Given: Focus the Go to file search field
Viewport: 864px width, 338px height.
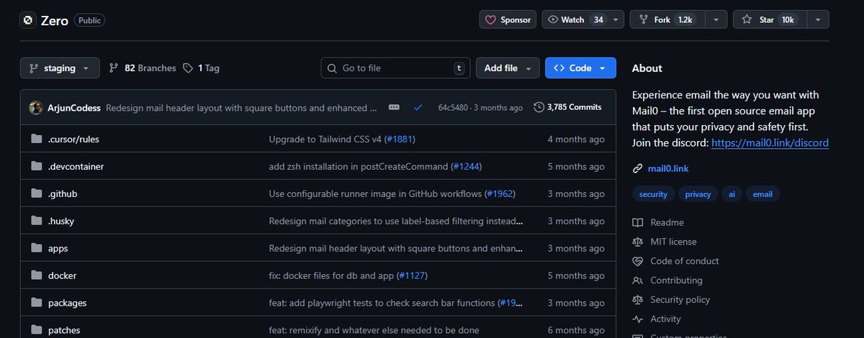Looking at the screenshot, I should (395, 68).
